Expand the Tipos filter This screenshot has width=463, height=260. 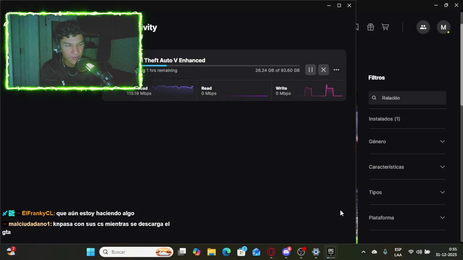(x=407, y=192)
